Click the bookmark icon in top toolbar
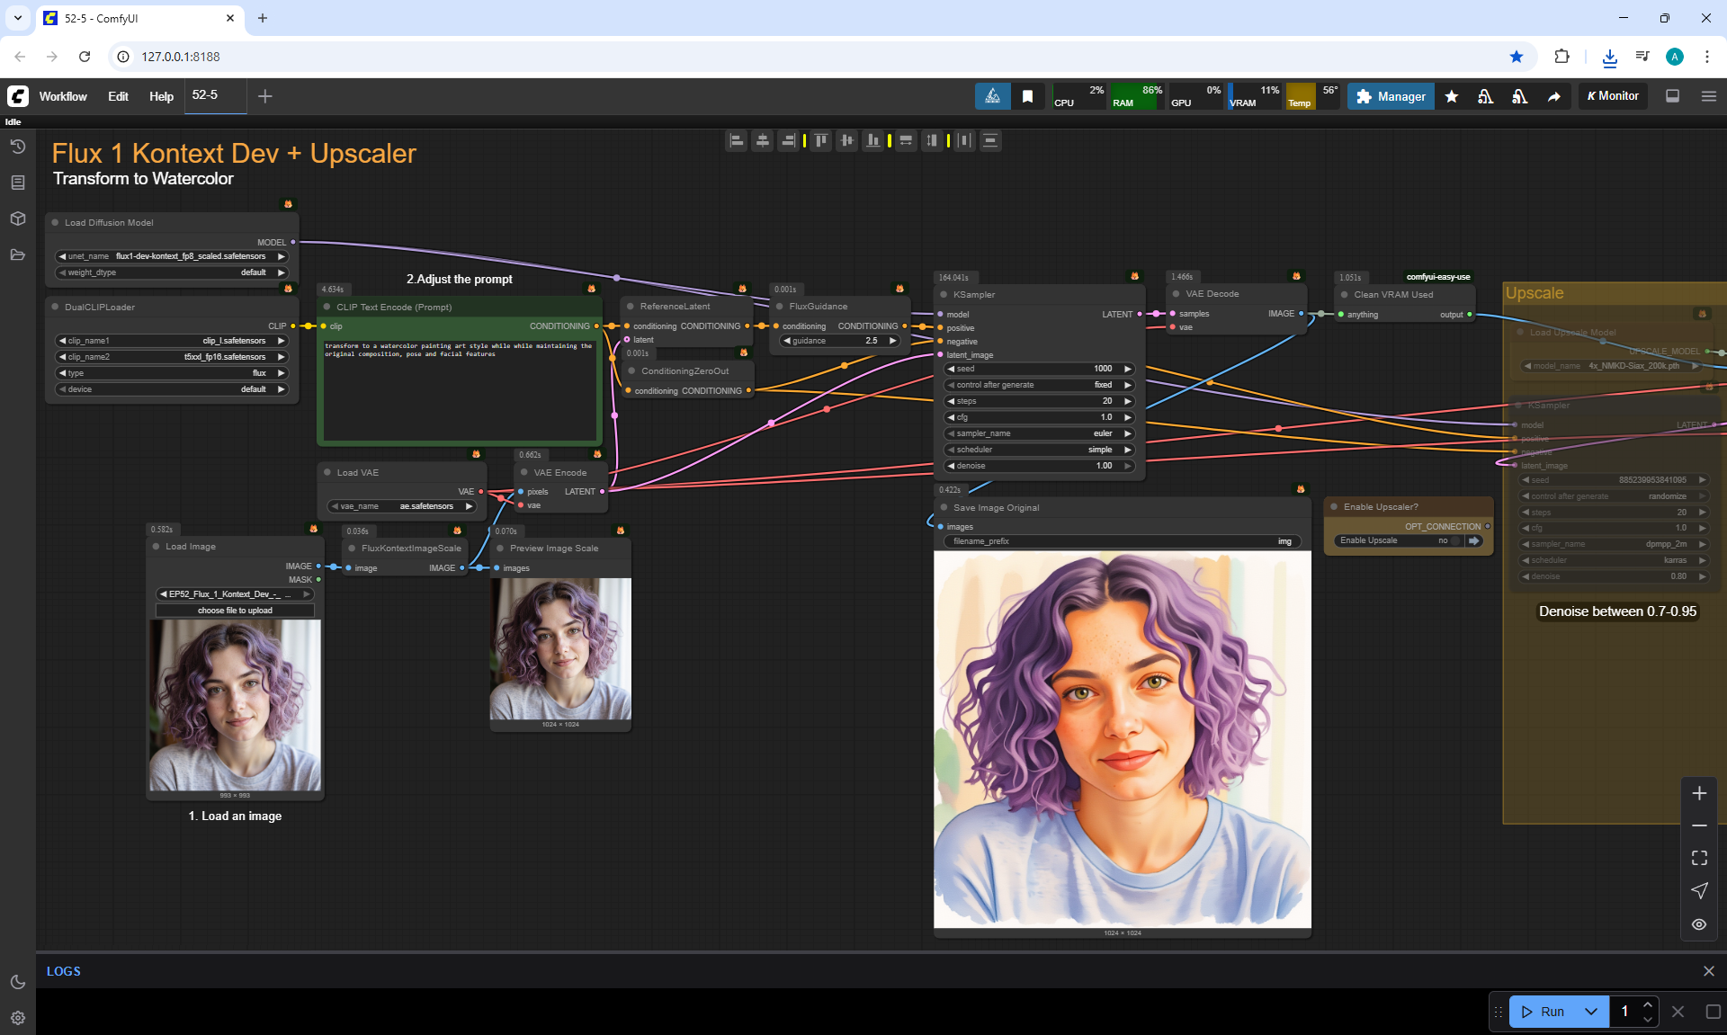 pyautogui.click(x=1027, y=96)
